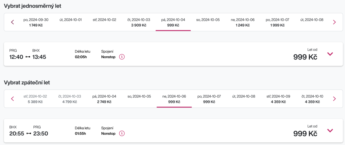Click previous dates arrow in outbound date strip
The width and height of the screenshot is (345, 145).
(12, 22)
